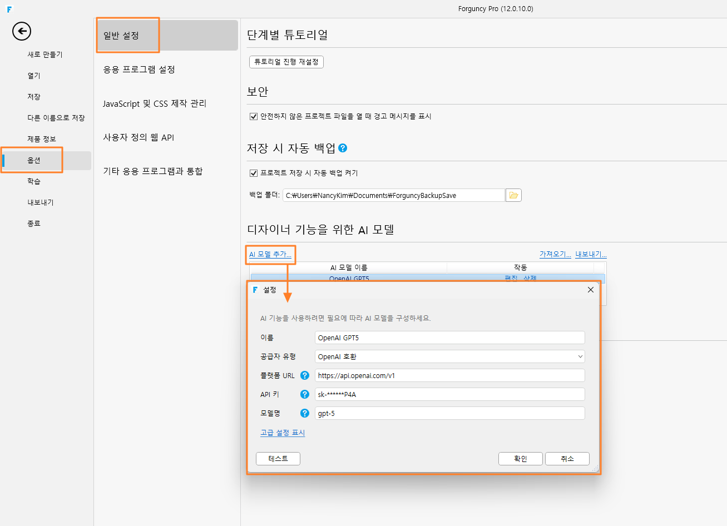Screen dimensions: 727x526
Task: Open 내보내기 in the side menu
Action: point(41,202)
